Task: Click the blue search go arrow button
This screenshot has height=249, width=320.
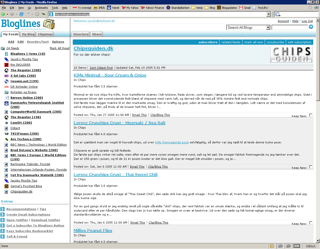Action: pos(311,27)
